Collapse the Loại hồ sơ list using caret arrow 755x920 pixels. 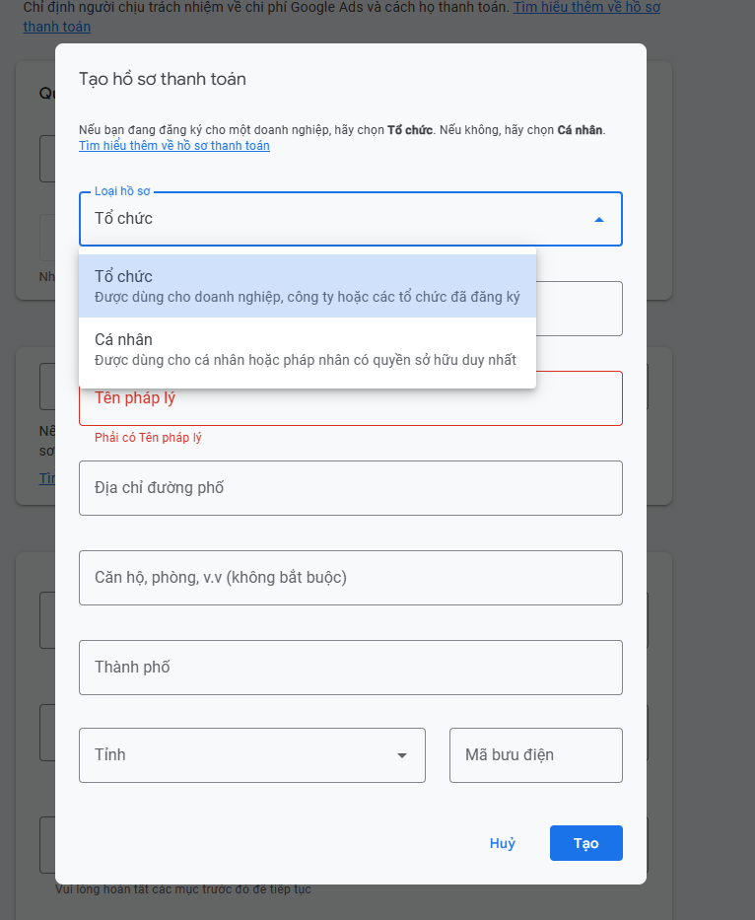click(599, 220)
